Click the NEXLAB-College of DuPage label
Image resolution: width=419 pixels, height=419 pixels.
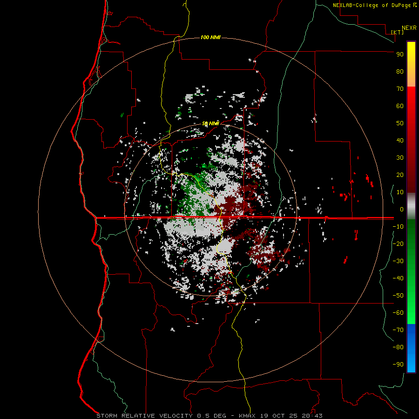click(372, 5)
